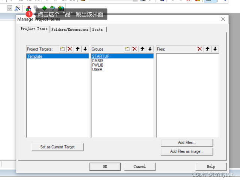Select the CMSIS group
This screenshot has width=240, height=181.
(122, 61)
